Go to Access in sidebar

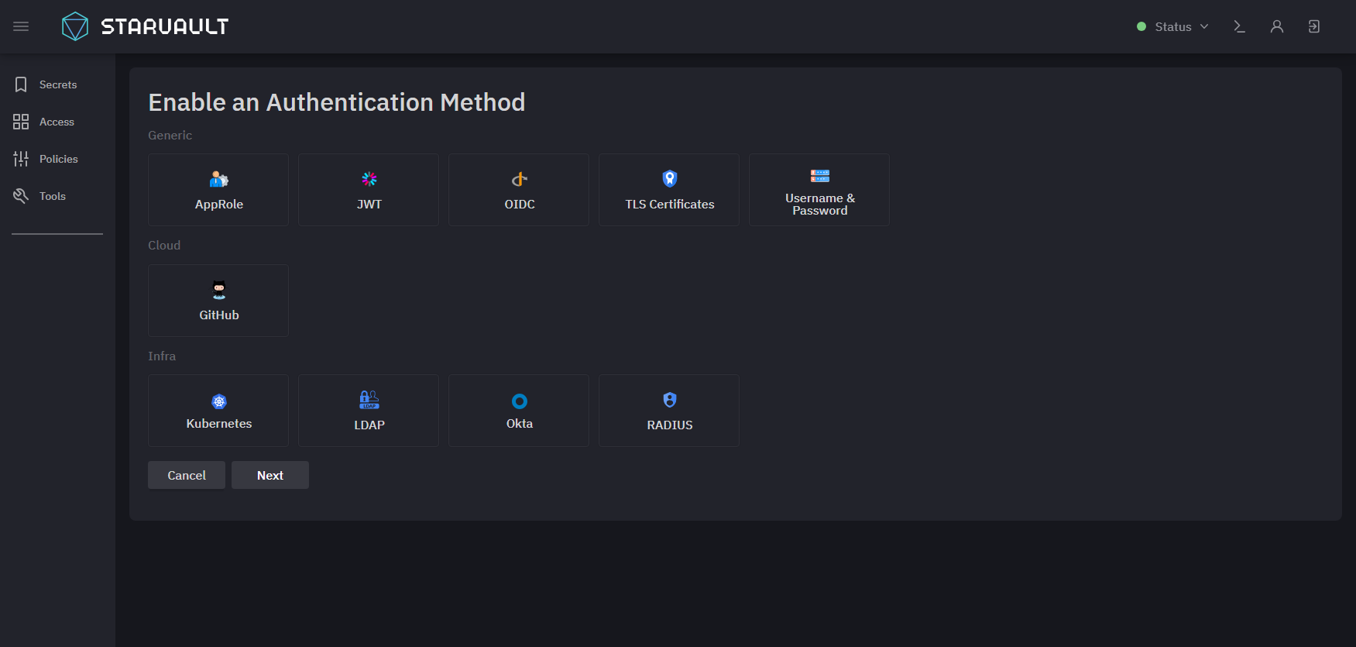57,122
